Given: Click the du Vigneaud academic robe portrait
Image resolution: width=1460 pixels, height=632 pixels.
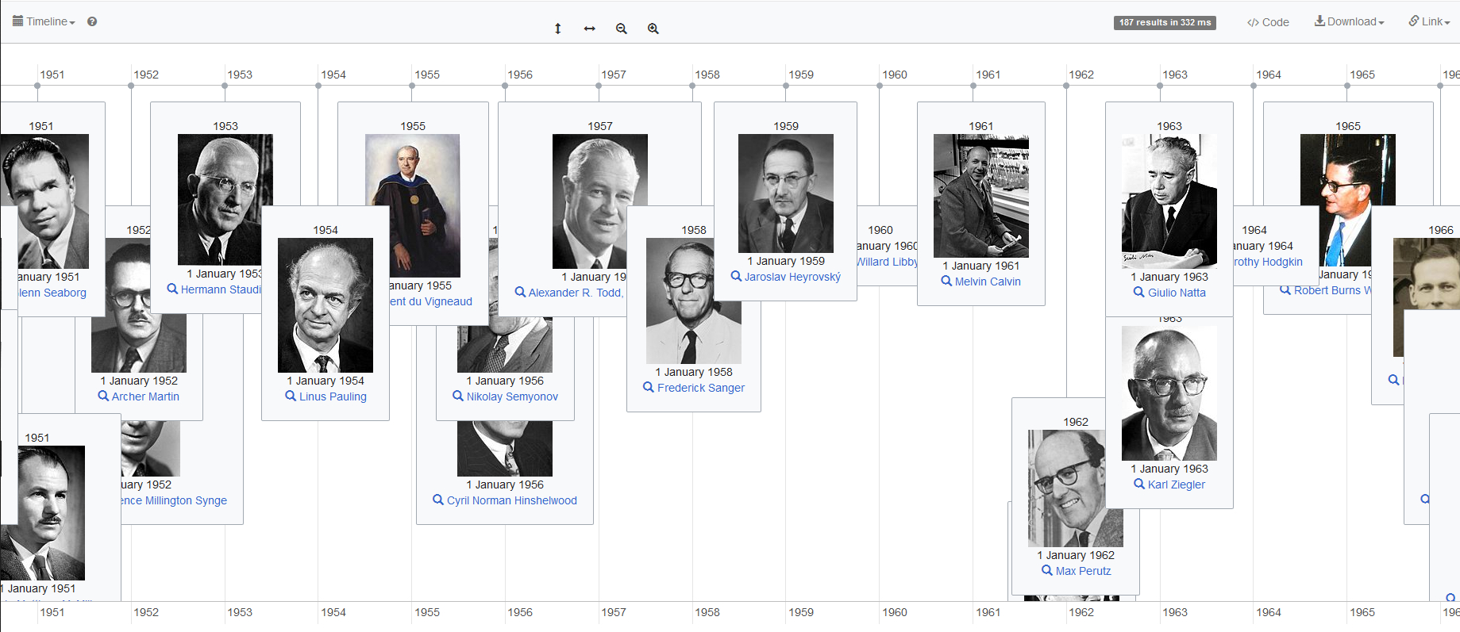Looking at the screenshot, I should click(413, 205).
